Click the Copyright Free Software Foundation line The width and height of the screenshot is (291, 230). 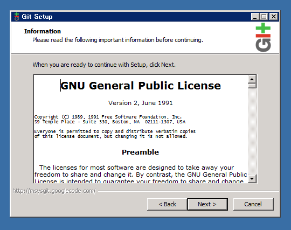tap(108, 117)
